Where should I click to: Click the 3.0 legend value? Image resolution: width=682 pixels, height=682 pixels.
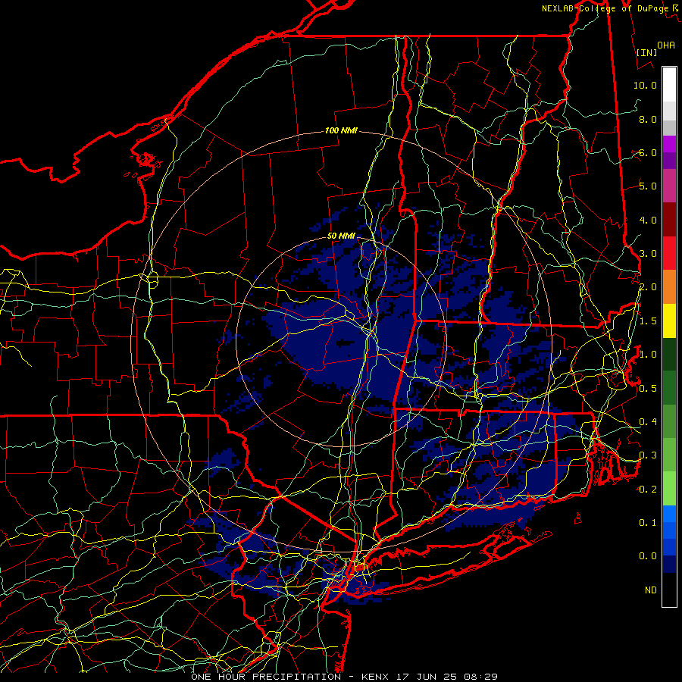[648, 254]
